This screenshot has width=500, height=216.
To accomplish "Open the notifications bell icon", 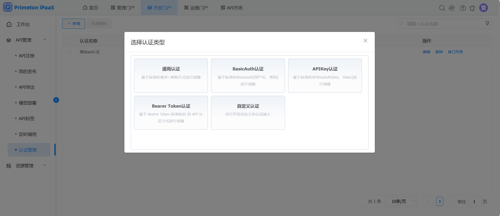I will point(472,8).
